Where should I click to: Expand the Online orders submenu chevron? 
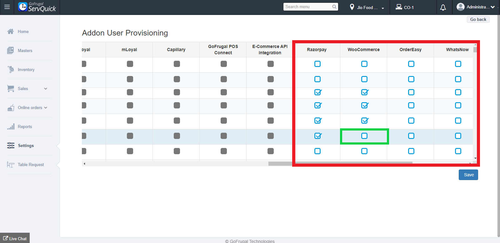coord(46,107)
